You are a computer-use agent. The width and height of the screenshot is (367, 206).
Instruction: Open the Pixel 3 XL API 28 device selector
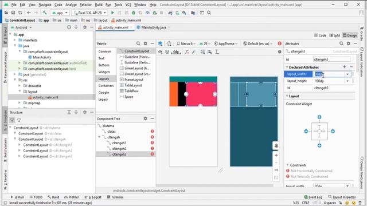90,13
